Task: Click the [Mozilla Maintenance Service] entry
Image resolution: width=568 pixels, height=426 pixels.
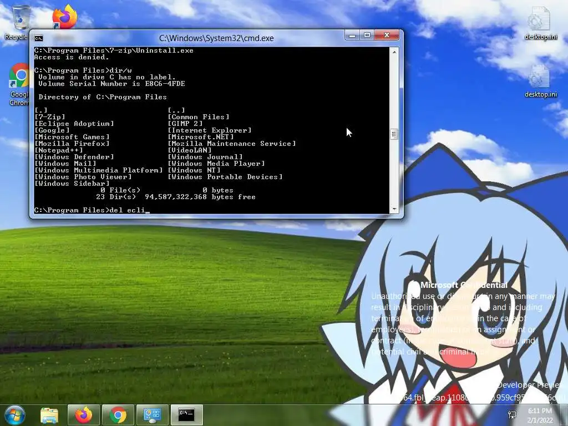Action: click(232, 144)
